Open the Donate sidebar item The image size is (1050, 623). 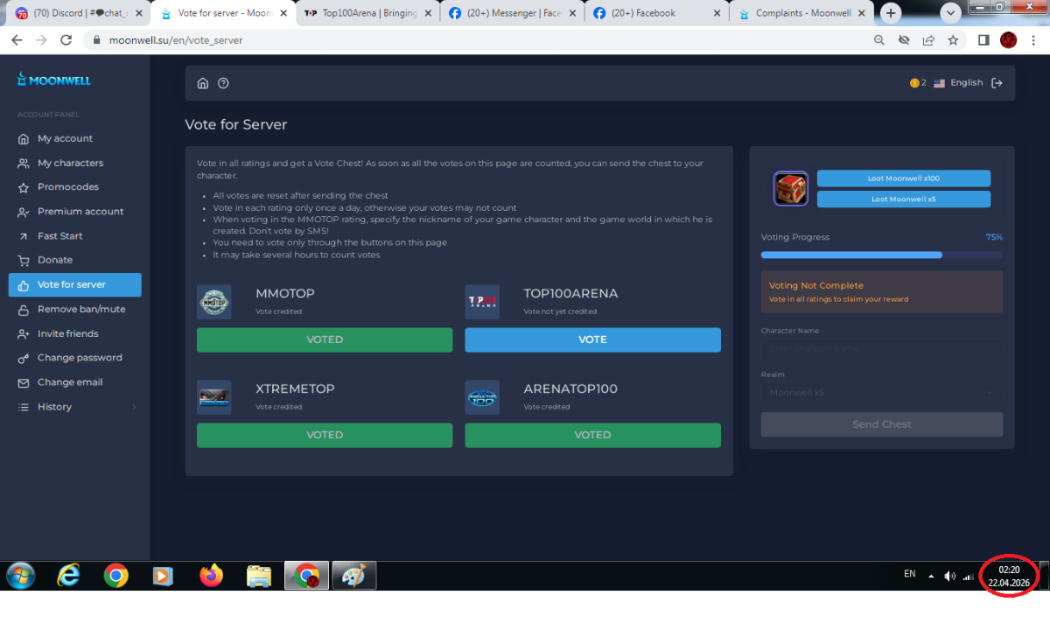point(55,260)
